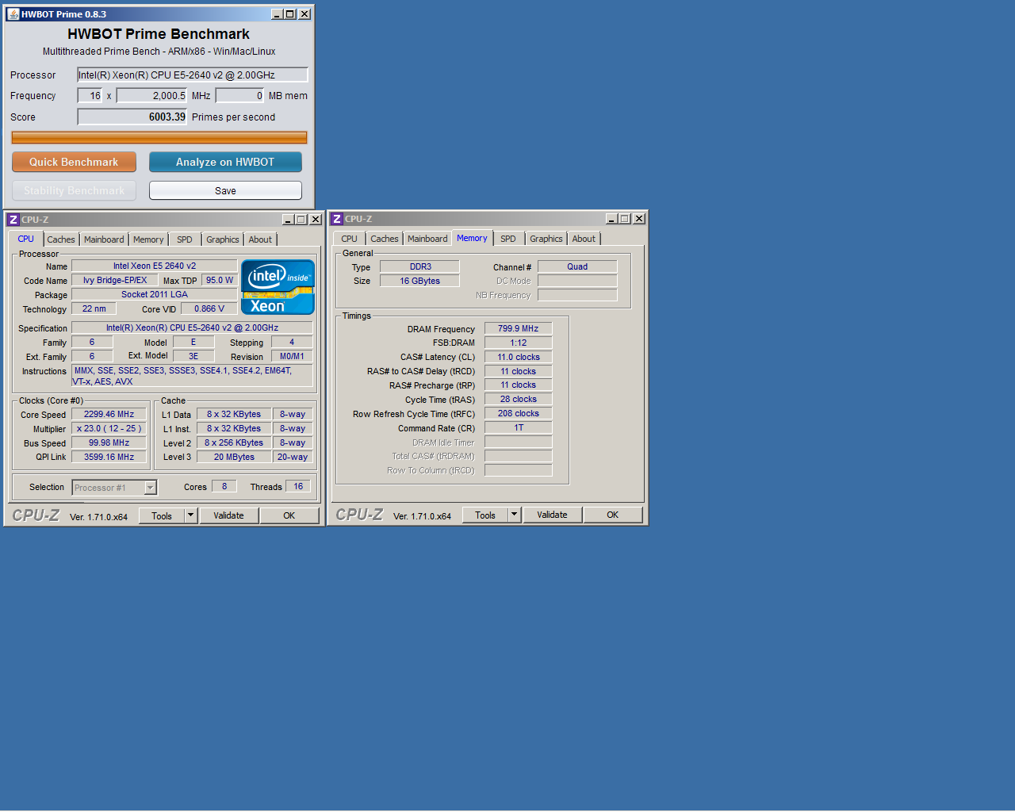
Task: Click the Multiplier value x 23.0 ( 12 - 25 )
Action: pyautogui.click(x=109, y=428)
